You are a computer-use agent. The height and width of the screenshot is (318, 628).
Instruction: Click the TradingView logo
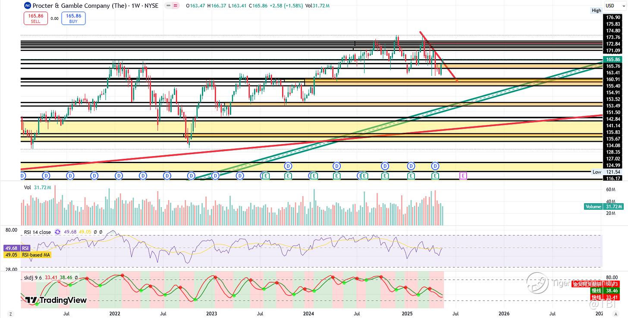pyautogui.click(x=56, y=300)
